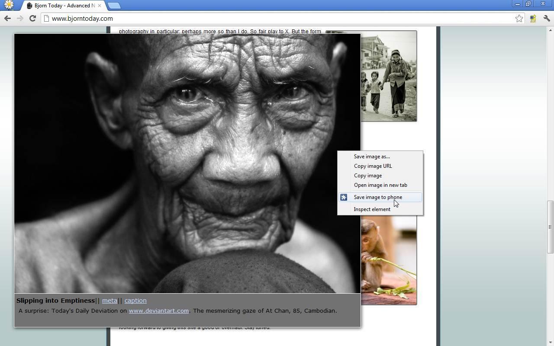Open the Chrome to Phone extension icon
Screen dimensions: 554x346
point(533,18)
